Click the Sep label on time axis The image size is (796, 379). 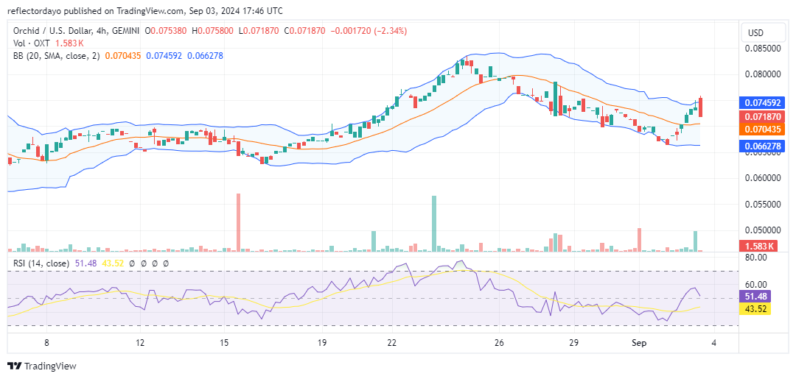click(x=639, y=343)
